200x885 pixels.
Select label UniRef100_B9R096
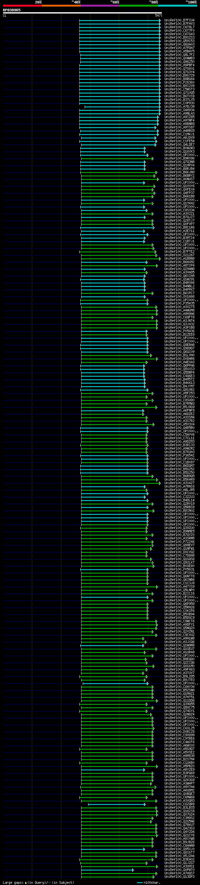[x=179, y=159]
